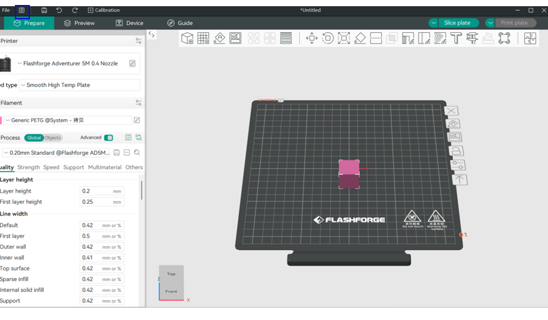Click the plate lock icon
Image resolution: width=548 pixels, height=320 pixels.
pos(456,151)
